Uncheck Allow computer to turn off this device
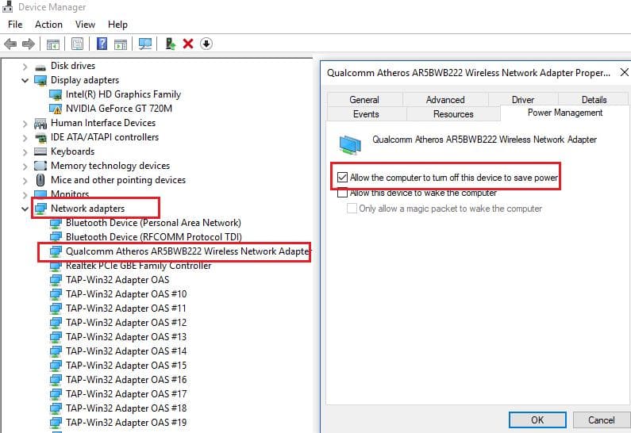 pyautogui.click(x=342, y=178)
